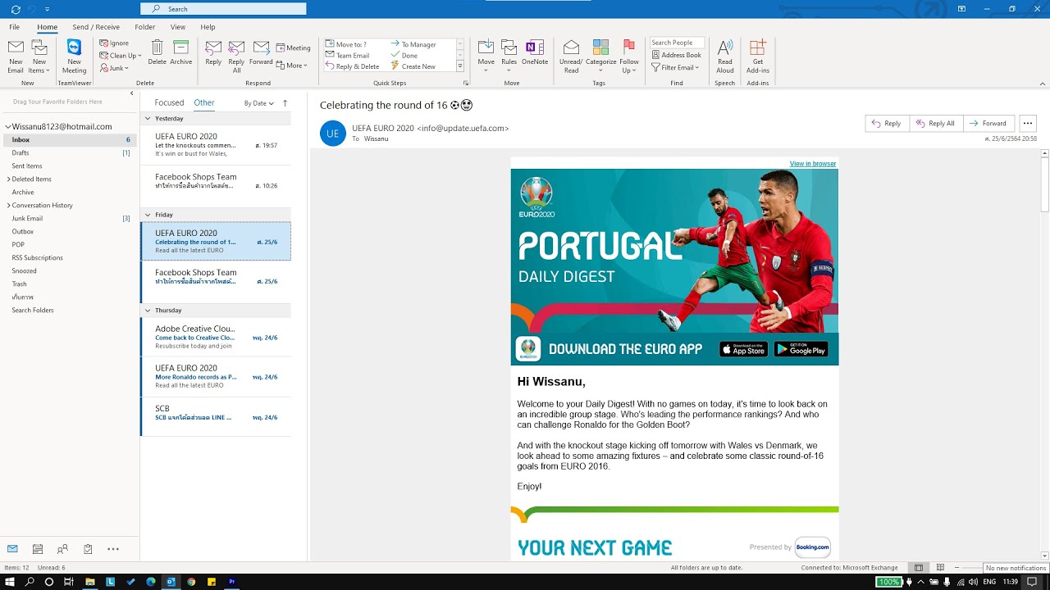
Task: Switch to Normal view in status bar
Action: pos(919,568)
